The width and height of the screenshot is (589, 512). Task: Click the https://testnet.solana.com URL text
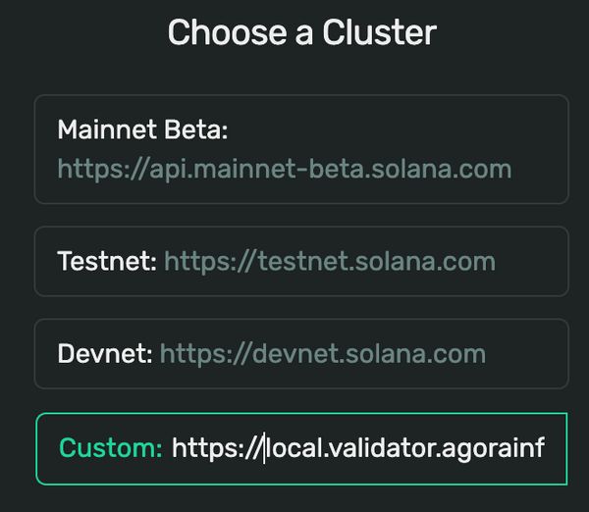click(330, 262)
